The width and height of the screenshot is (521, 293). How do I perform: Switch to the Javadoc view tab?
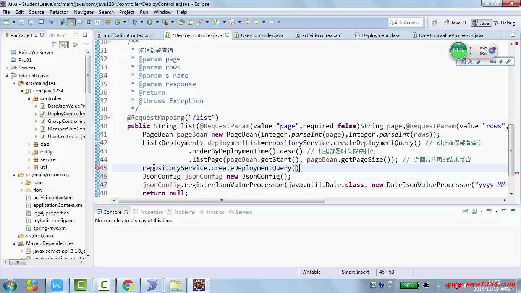[211, 212]
